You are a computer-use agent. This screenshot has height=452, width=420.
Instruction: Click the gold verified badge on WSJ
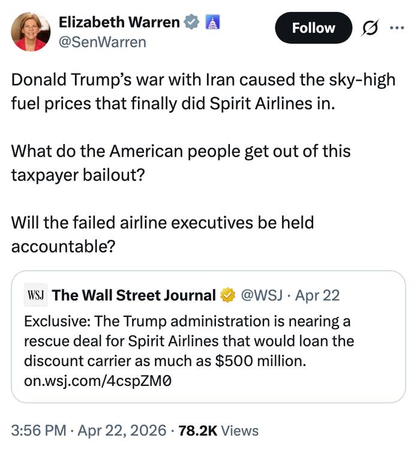227,295
